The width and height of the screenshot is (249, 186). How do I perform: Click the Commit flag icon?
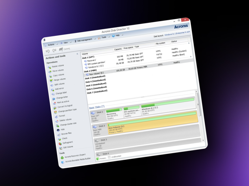click(61, 49)
